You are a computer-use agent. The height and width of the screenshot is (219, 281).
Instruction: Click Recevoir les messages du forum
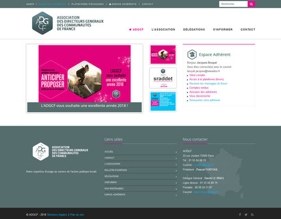tap(209, 84)
